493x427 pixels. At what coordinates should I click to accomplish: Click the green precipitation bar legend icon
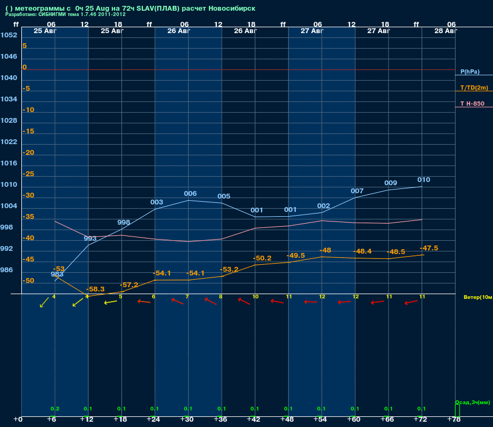click(457, 410)
